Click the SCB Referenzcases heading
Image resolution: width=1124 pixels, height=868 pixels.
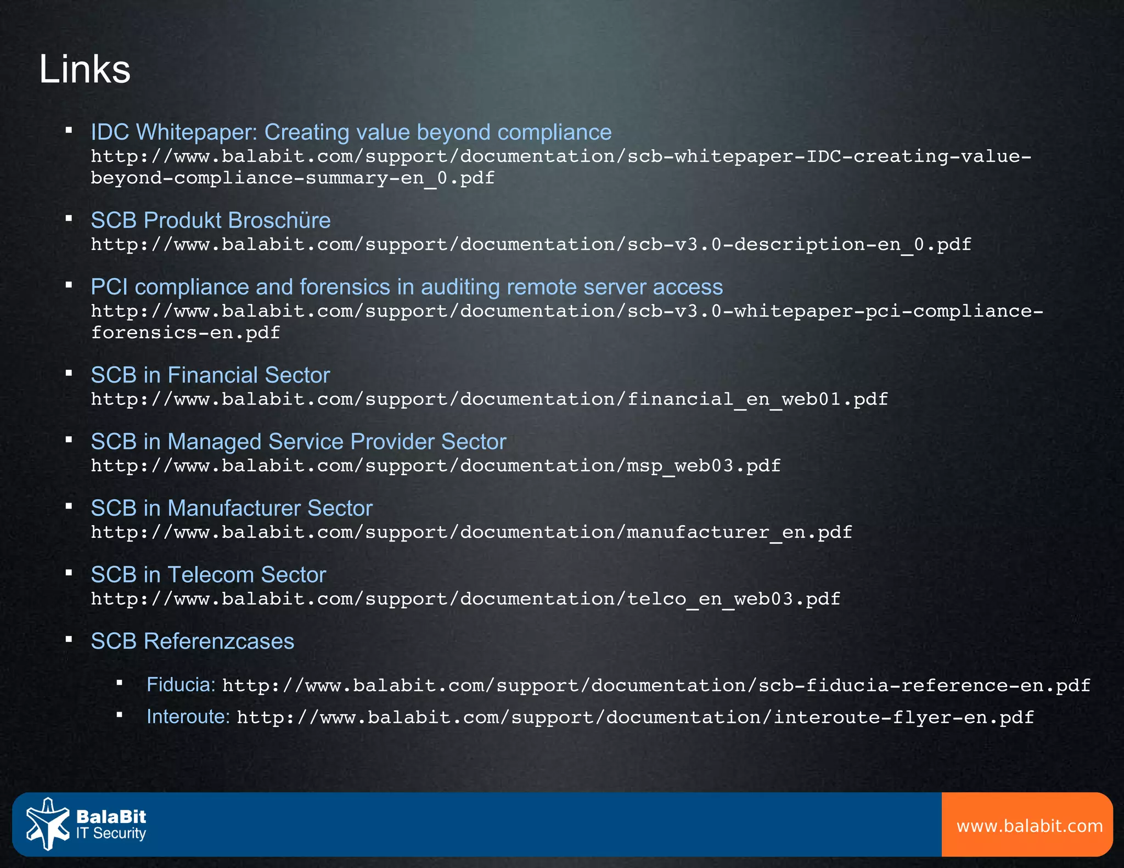click(x=192, y=641)
